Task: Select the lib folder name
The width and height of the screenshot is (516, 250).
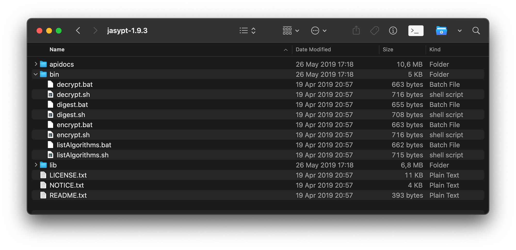Action: [x=53, y=165]
